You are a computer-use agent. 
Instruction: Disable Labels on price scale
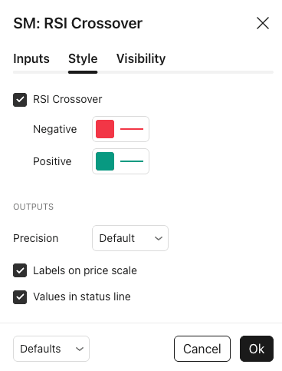coord(20,270)
